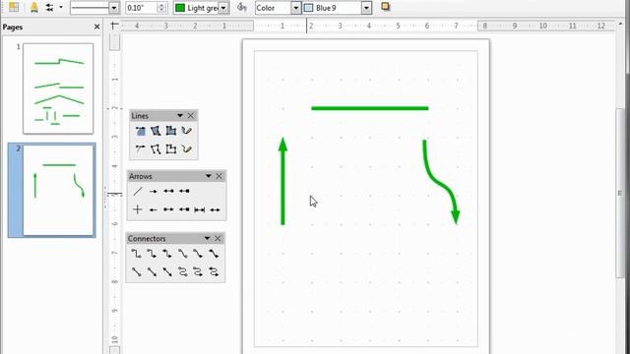
Task: Select the filled Freeform Line tool in Lines
Action: coord(186,131)
